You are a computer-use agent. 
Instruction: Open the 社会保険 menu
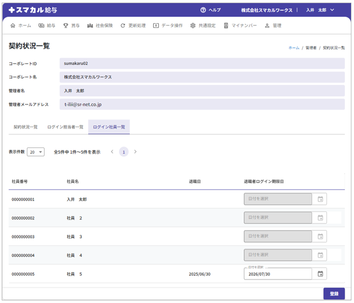point(100,26)
